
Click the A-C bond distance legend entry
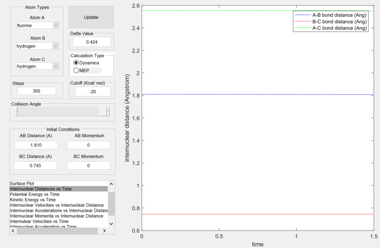331,28
